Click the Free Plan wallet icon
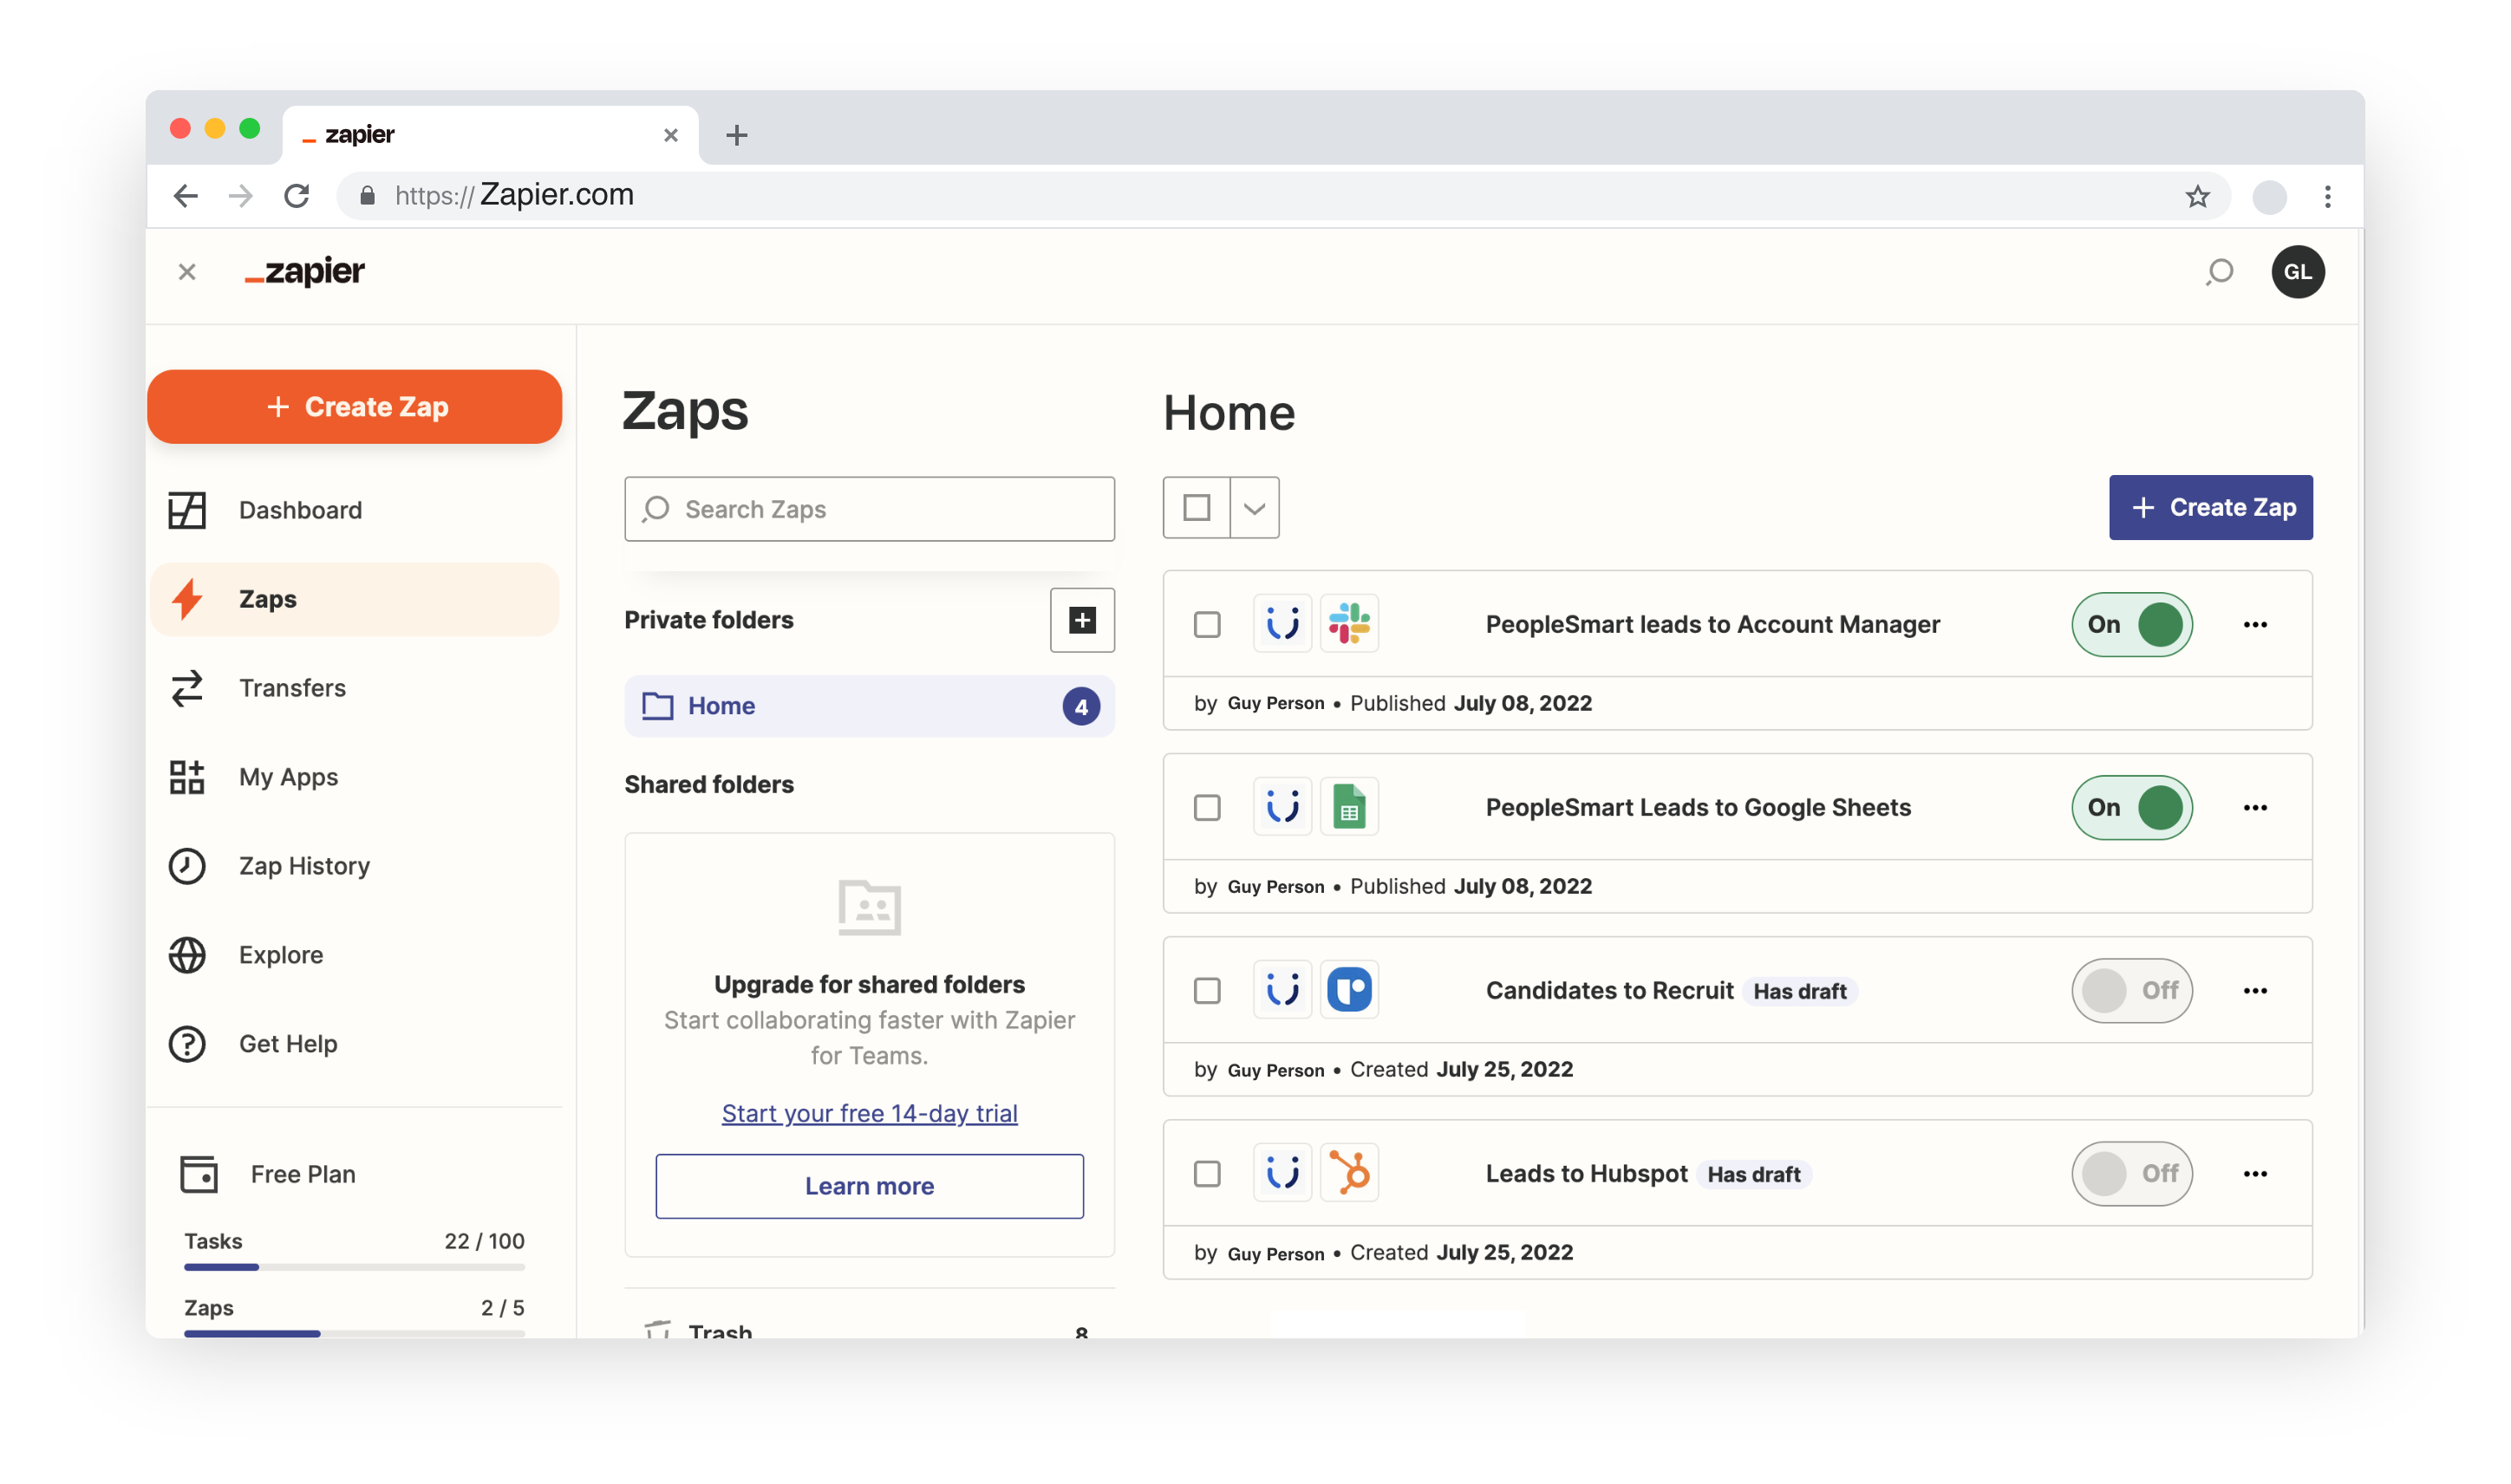This screenshot has width=2511, height=1484. coord(199,1174)
